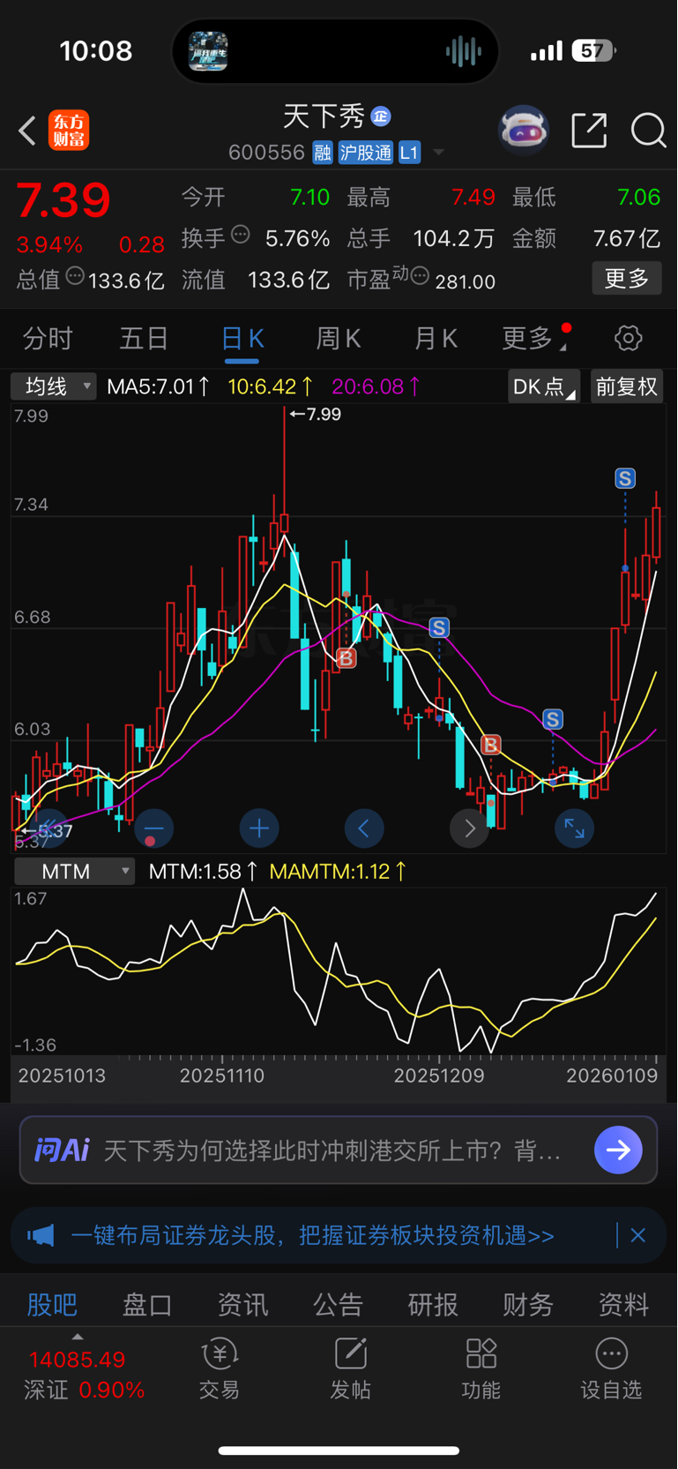Tap the 融 margin trading badge
The height and width of the screenshot is (1469, 678).
[x=322, y=153]
